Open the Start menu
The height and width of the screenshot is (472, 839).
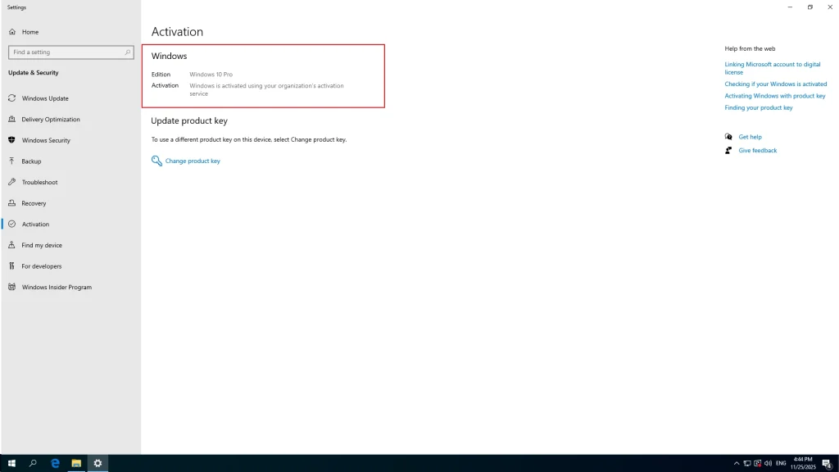click(x=10, y=463)
